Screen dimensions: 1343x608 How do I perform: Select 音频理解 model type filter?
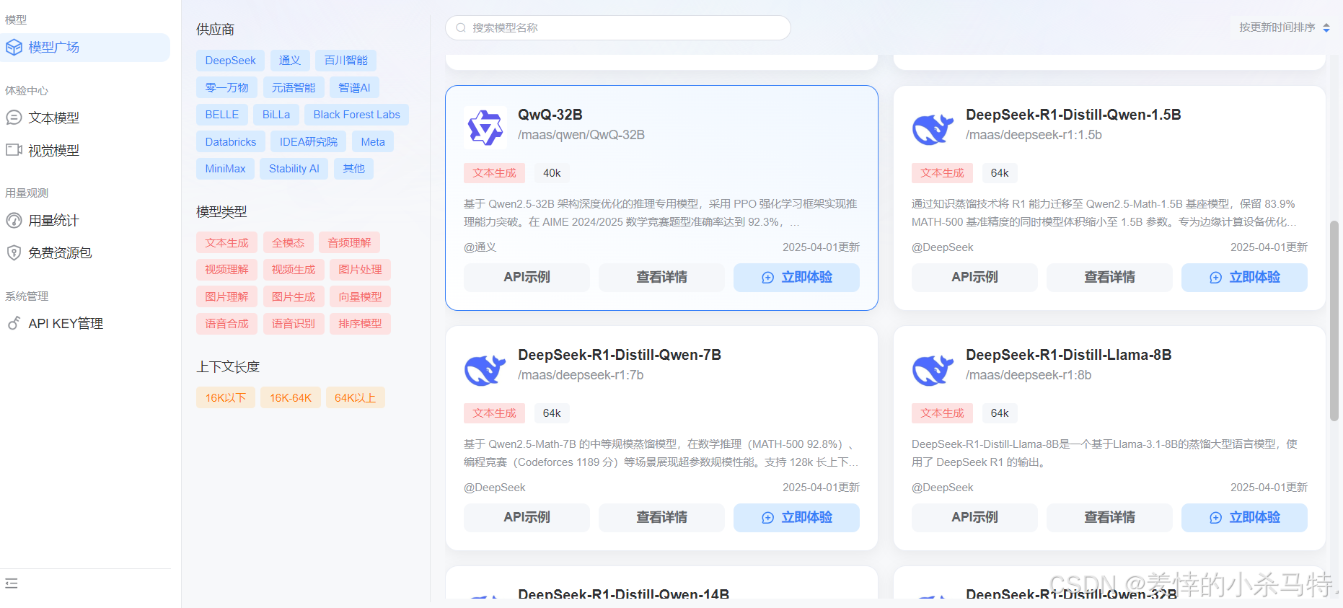(349, 243)
